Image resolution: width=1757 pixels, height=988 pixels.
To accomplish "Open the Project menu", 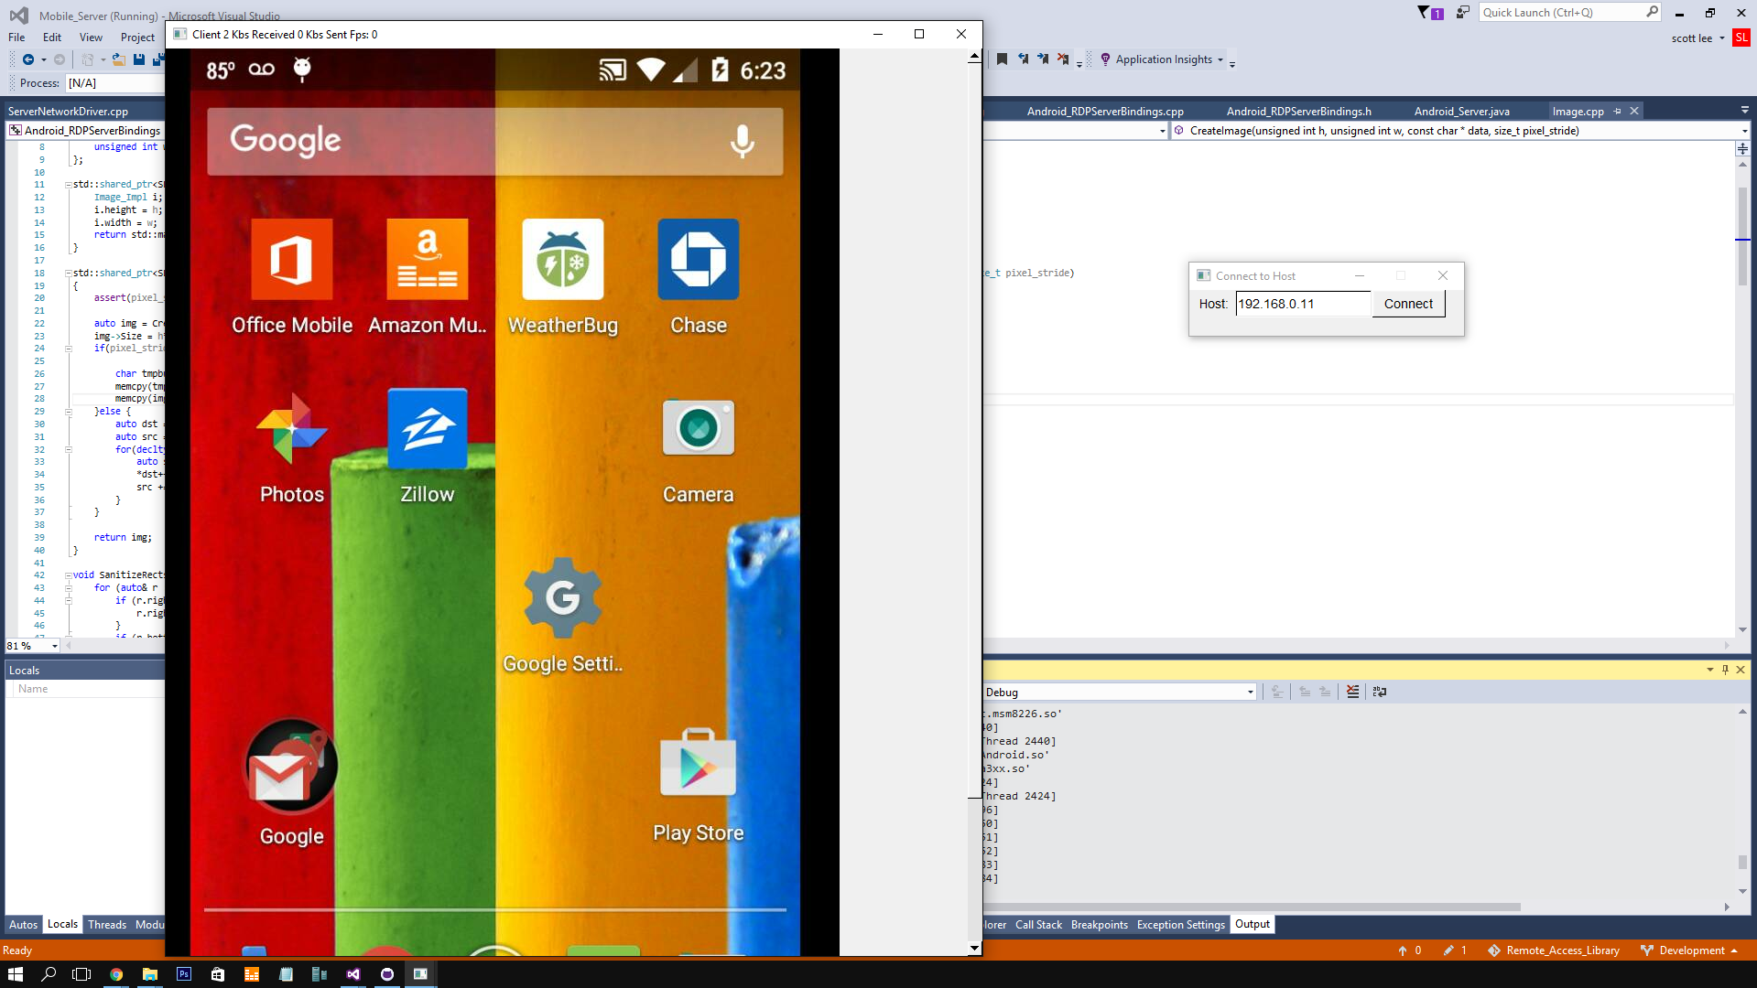I will 137,38.
